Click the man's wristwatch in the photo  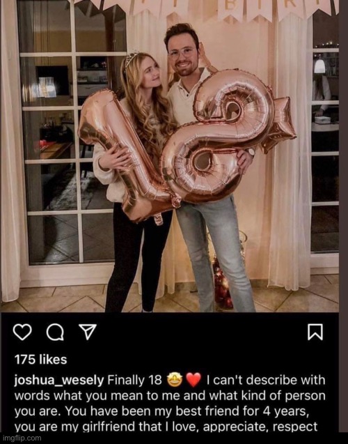click(251, 152)
